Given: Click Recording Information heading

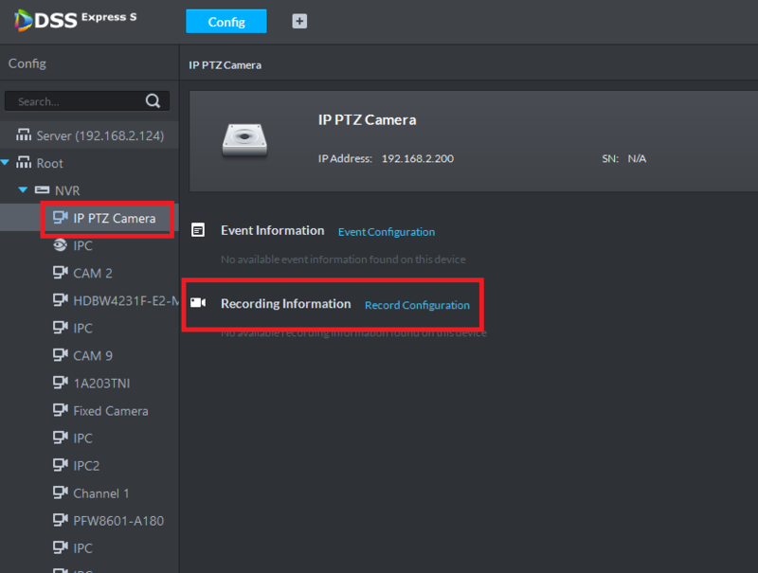Looking at the screenshot, I should 286,304.
